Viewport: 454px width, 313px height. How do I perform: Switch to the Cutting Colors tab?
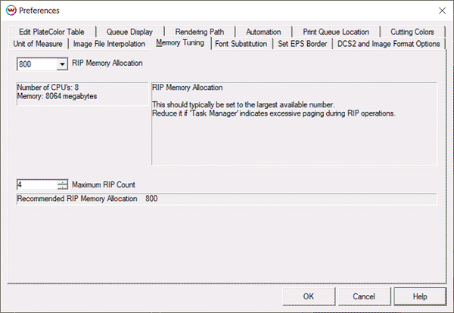coord(412,32)
